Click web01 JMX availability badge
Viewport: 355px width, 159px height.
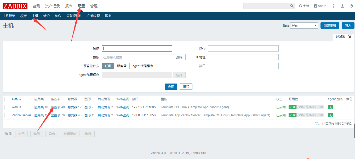pyautogui.click(x=311, y=107)
